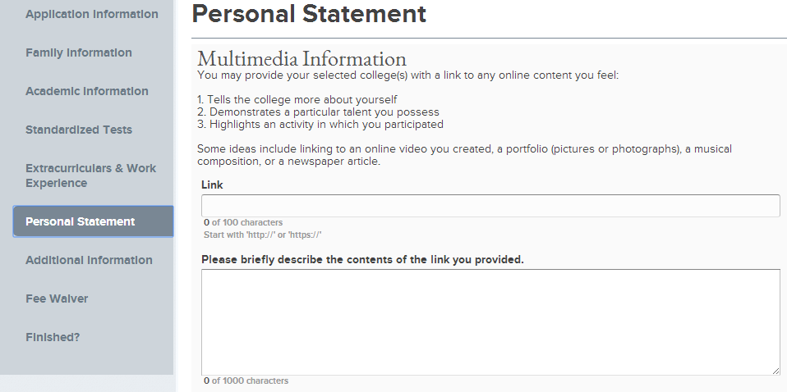Open Extracurriculars & Work Experience section
Viewport: 787px width, 392px height.
click(x=90, y=175)
